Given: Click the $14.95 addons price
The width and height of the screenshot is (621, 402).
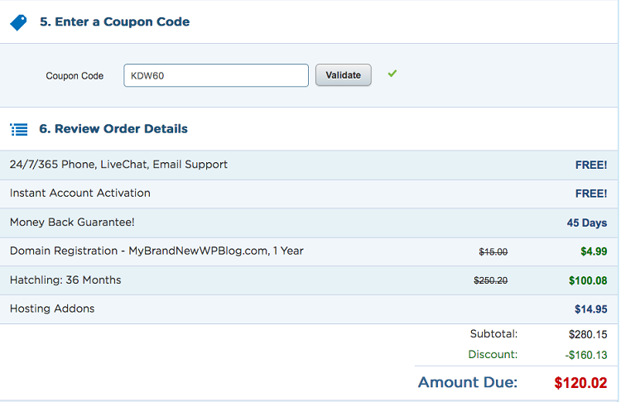Looking at the screenshot, I should [591, 309].
